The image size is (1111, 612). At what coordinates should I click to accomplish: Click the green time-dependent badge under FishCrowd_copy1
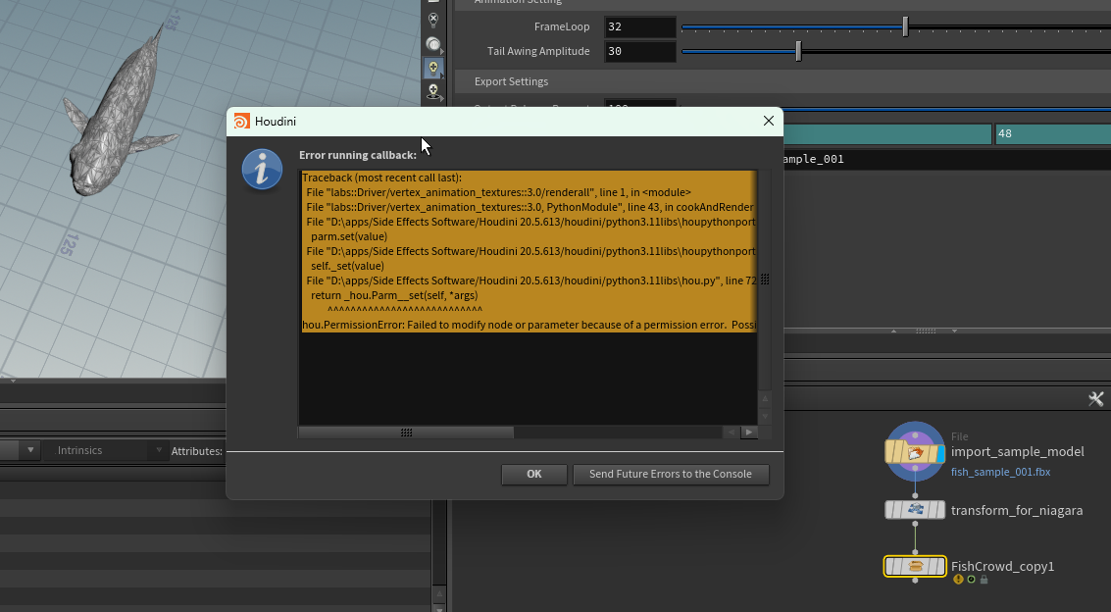pos(972,580)
